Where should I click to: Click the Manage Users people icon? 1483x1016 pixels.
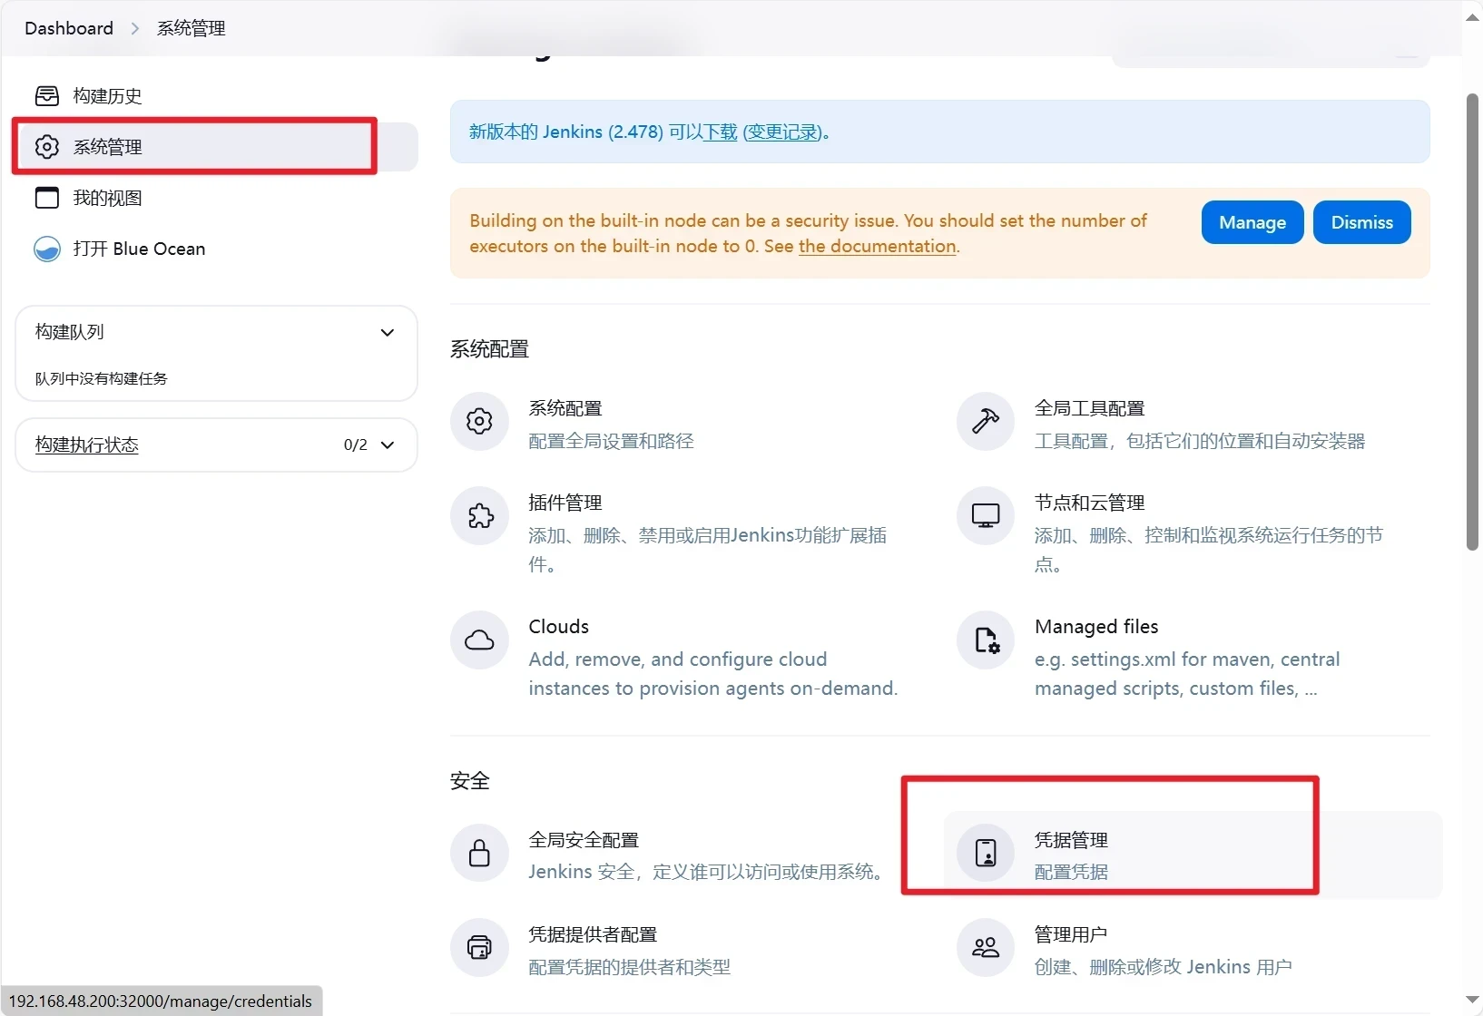985,947
